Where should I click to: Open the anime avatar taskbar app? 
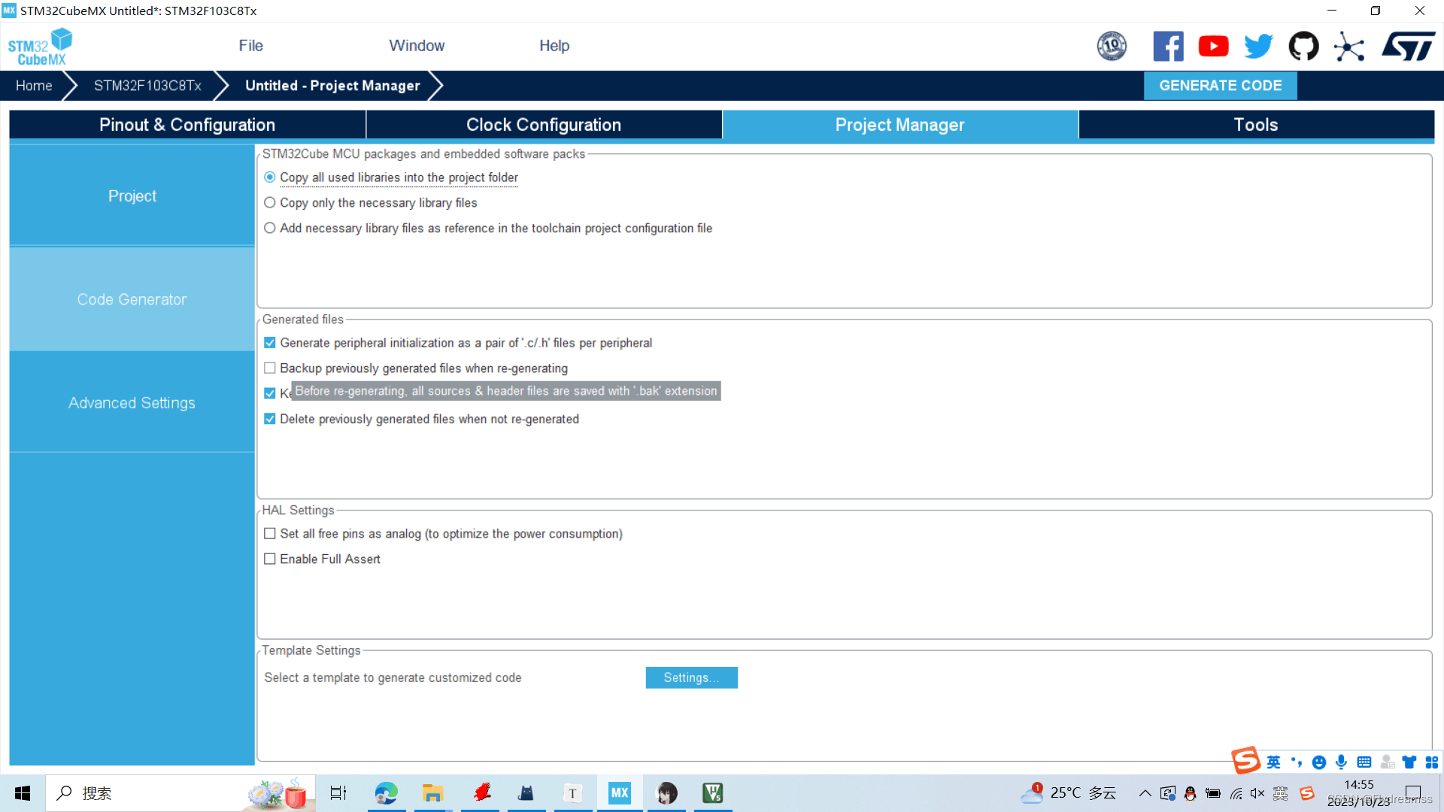(666, 792)
